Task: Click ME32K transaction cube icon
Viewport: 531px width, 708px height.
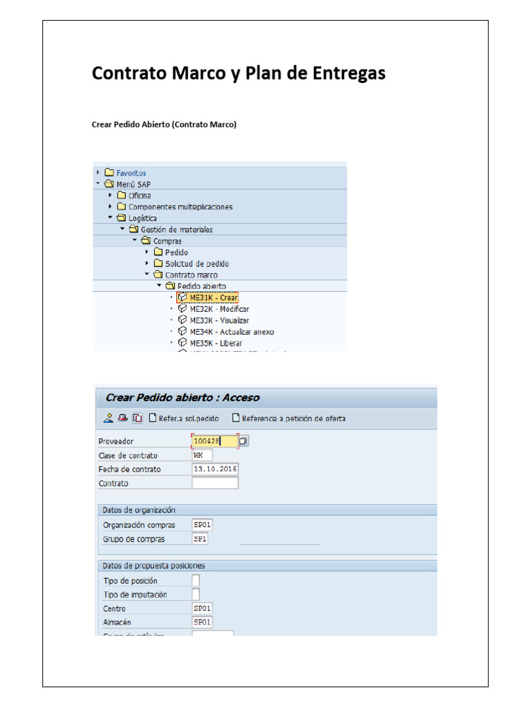Action: pyautogui.click(x=183, y=308)
